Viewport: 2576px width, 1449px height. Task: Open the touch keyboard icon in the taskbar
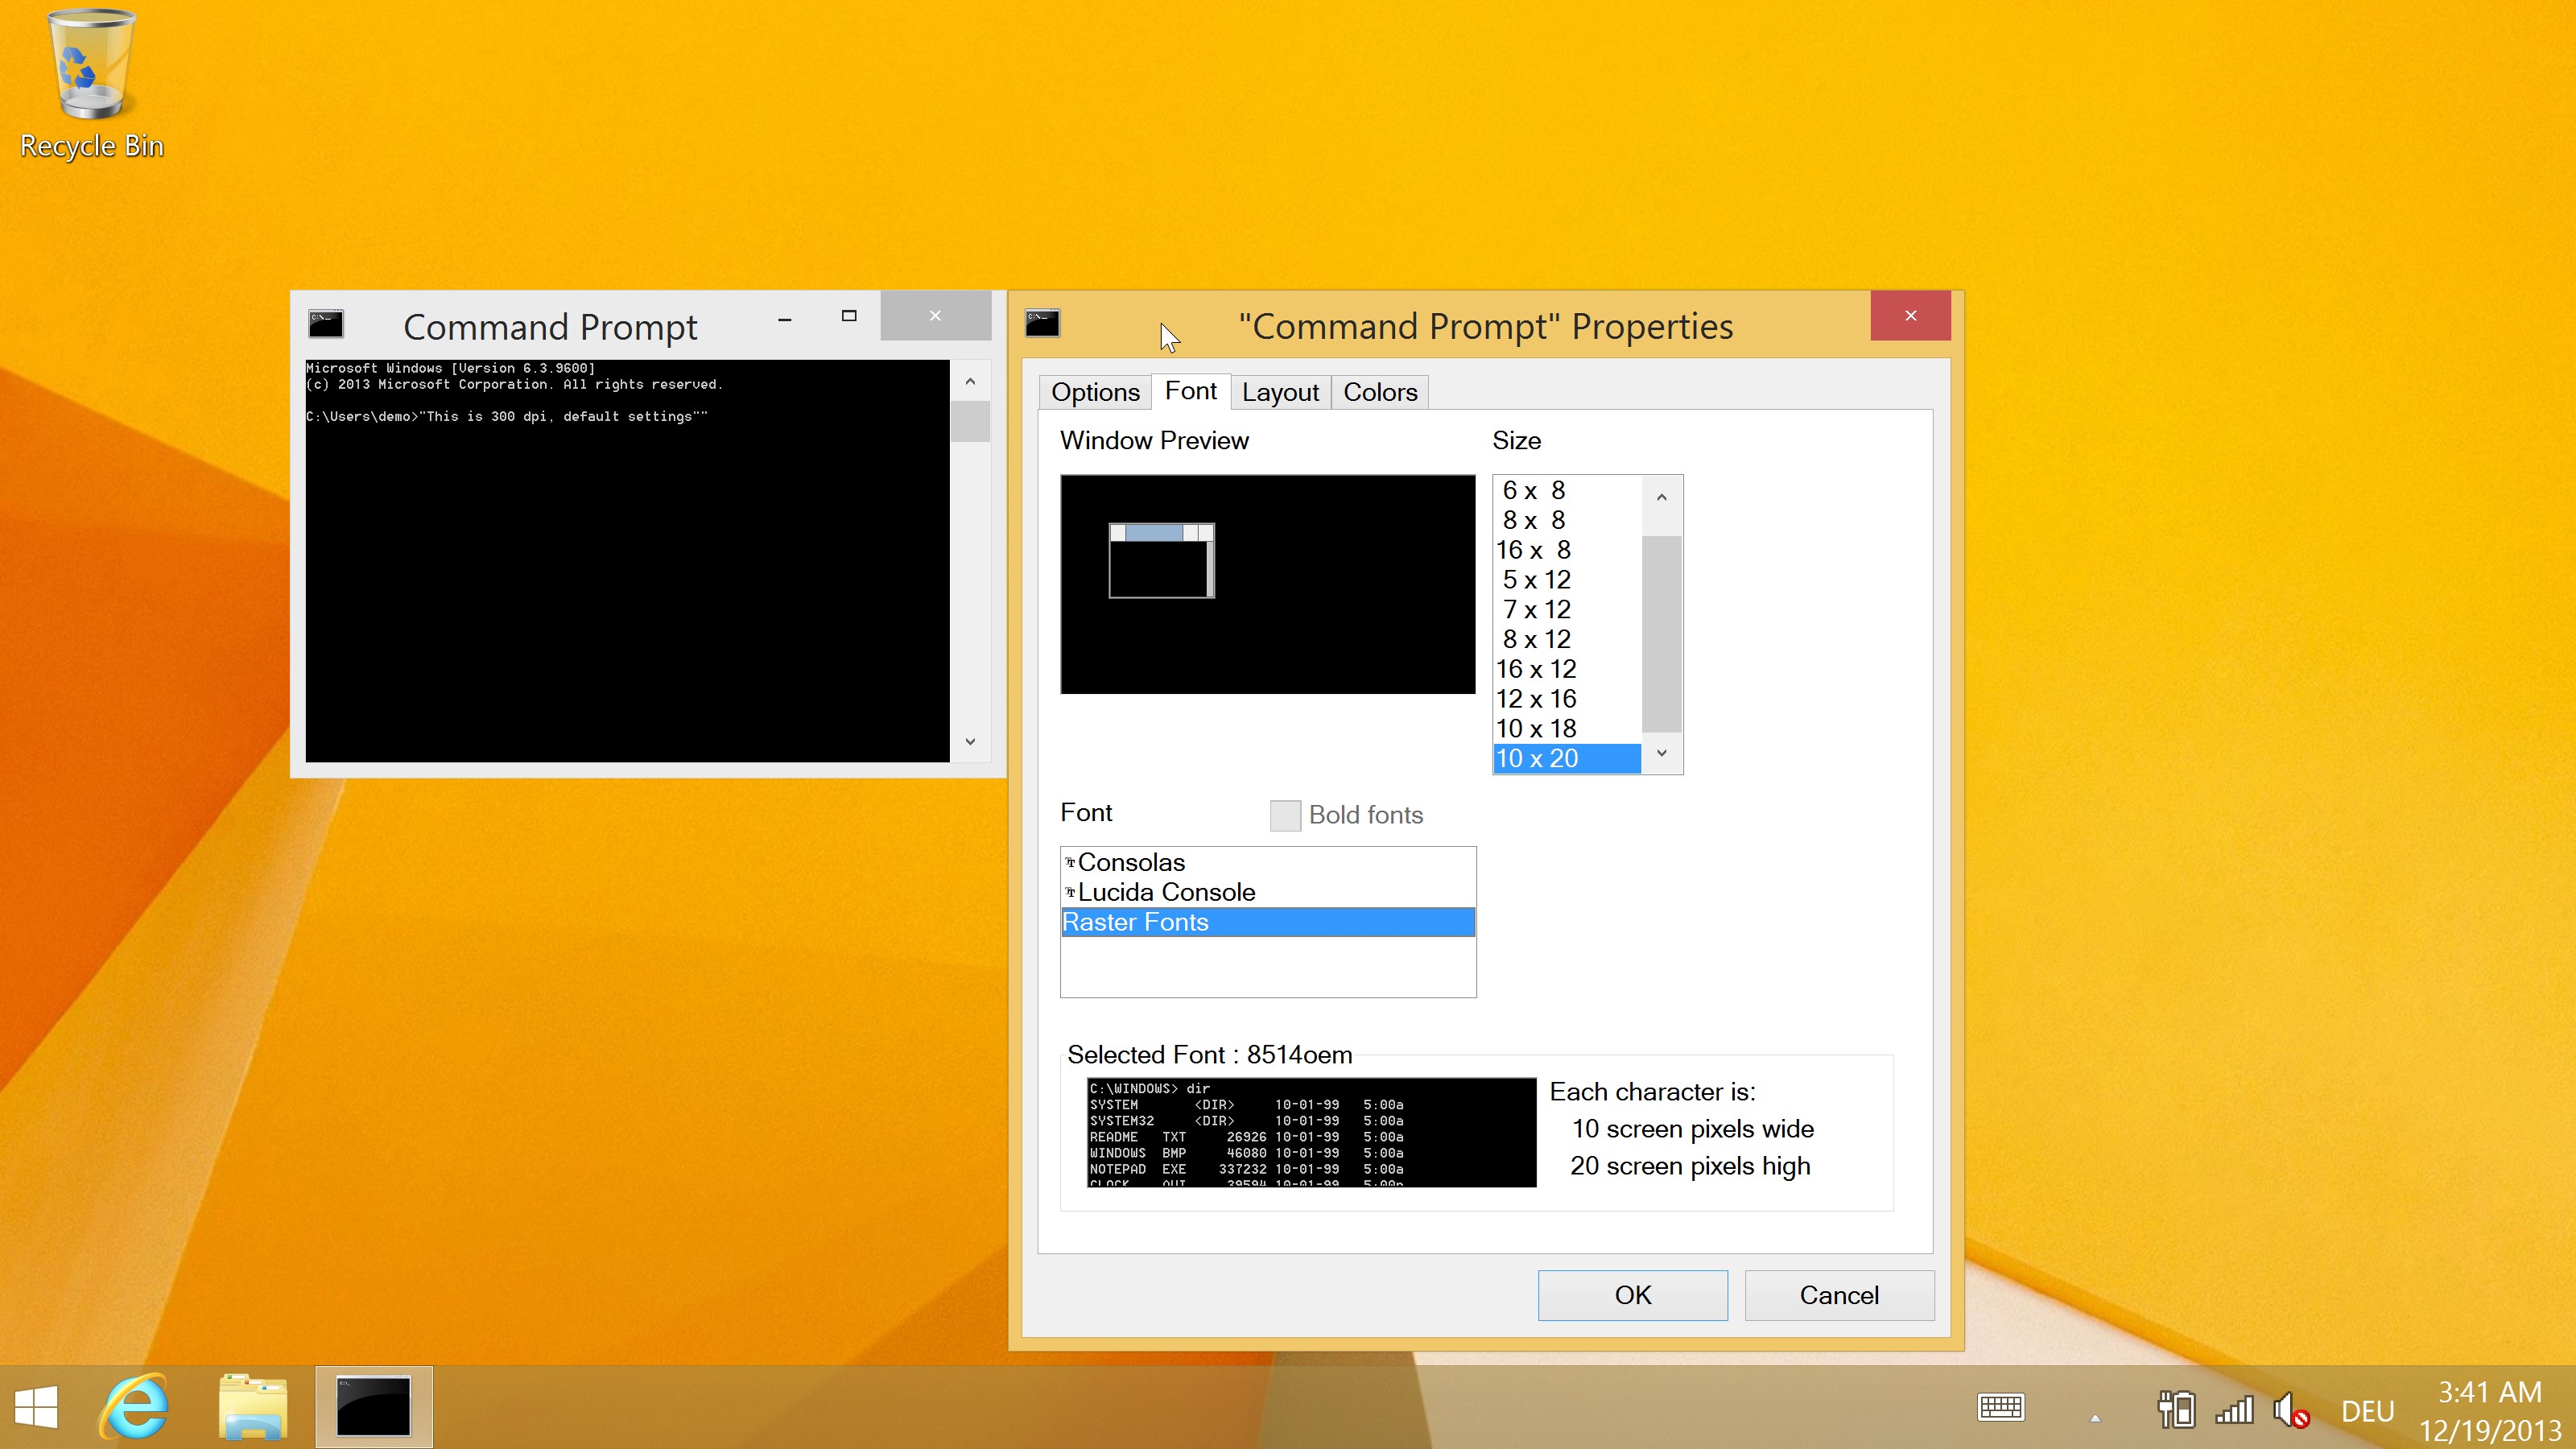pos(2001,1408)
